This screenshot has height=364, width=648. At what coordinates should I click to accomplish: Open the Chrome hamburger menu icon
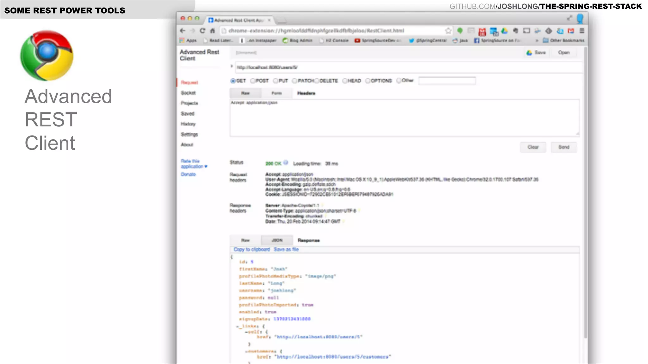582,31
